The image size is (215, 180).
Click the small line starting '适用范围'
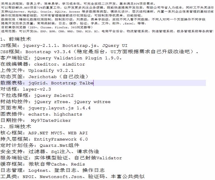click(107, 31)
